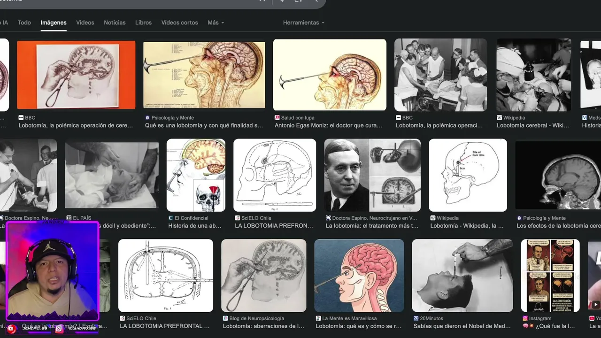The image size is (601, 338).
Task: Click the EL PAÍS favicon
Action: 69,218
